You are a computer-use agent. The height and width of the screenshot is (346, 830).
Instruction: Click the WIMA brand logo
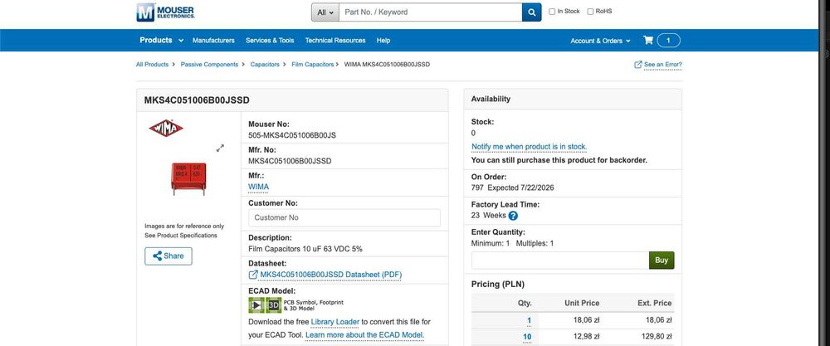tap(166, 128)
